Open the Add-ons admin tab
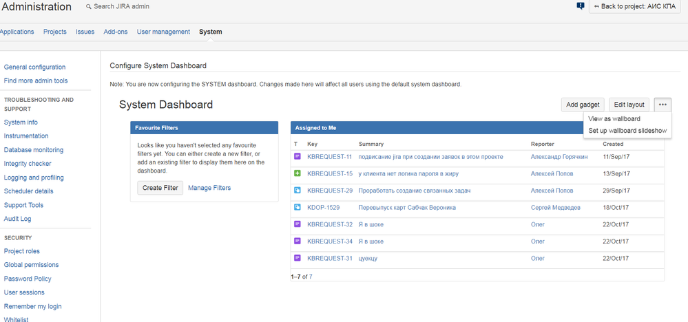Image resolution: width=688 pixels, height=322 pixels. pos(116,32)
